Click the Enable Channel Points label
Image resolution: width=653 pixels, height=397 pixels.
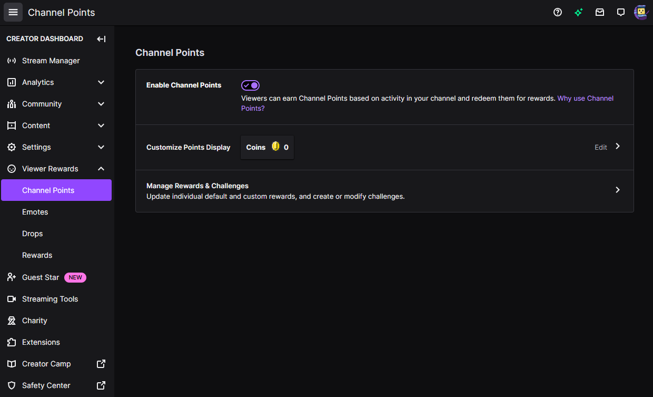tap(184, 85)
